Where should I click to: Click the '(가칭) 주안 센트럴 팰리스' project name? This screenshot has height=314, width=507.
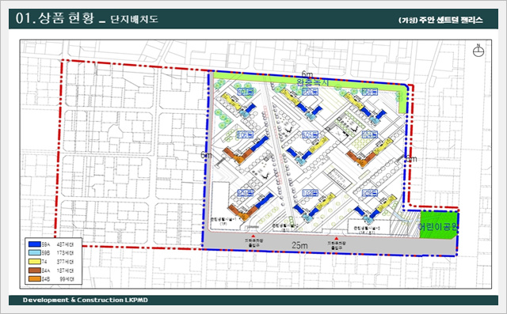pyautogui.click(x=440, y=20)
